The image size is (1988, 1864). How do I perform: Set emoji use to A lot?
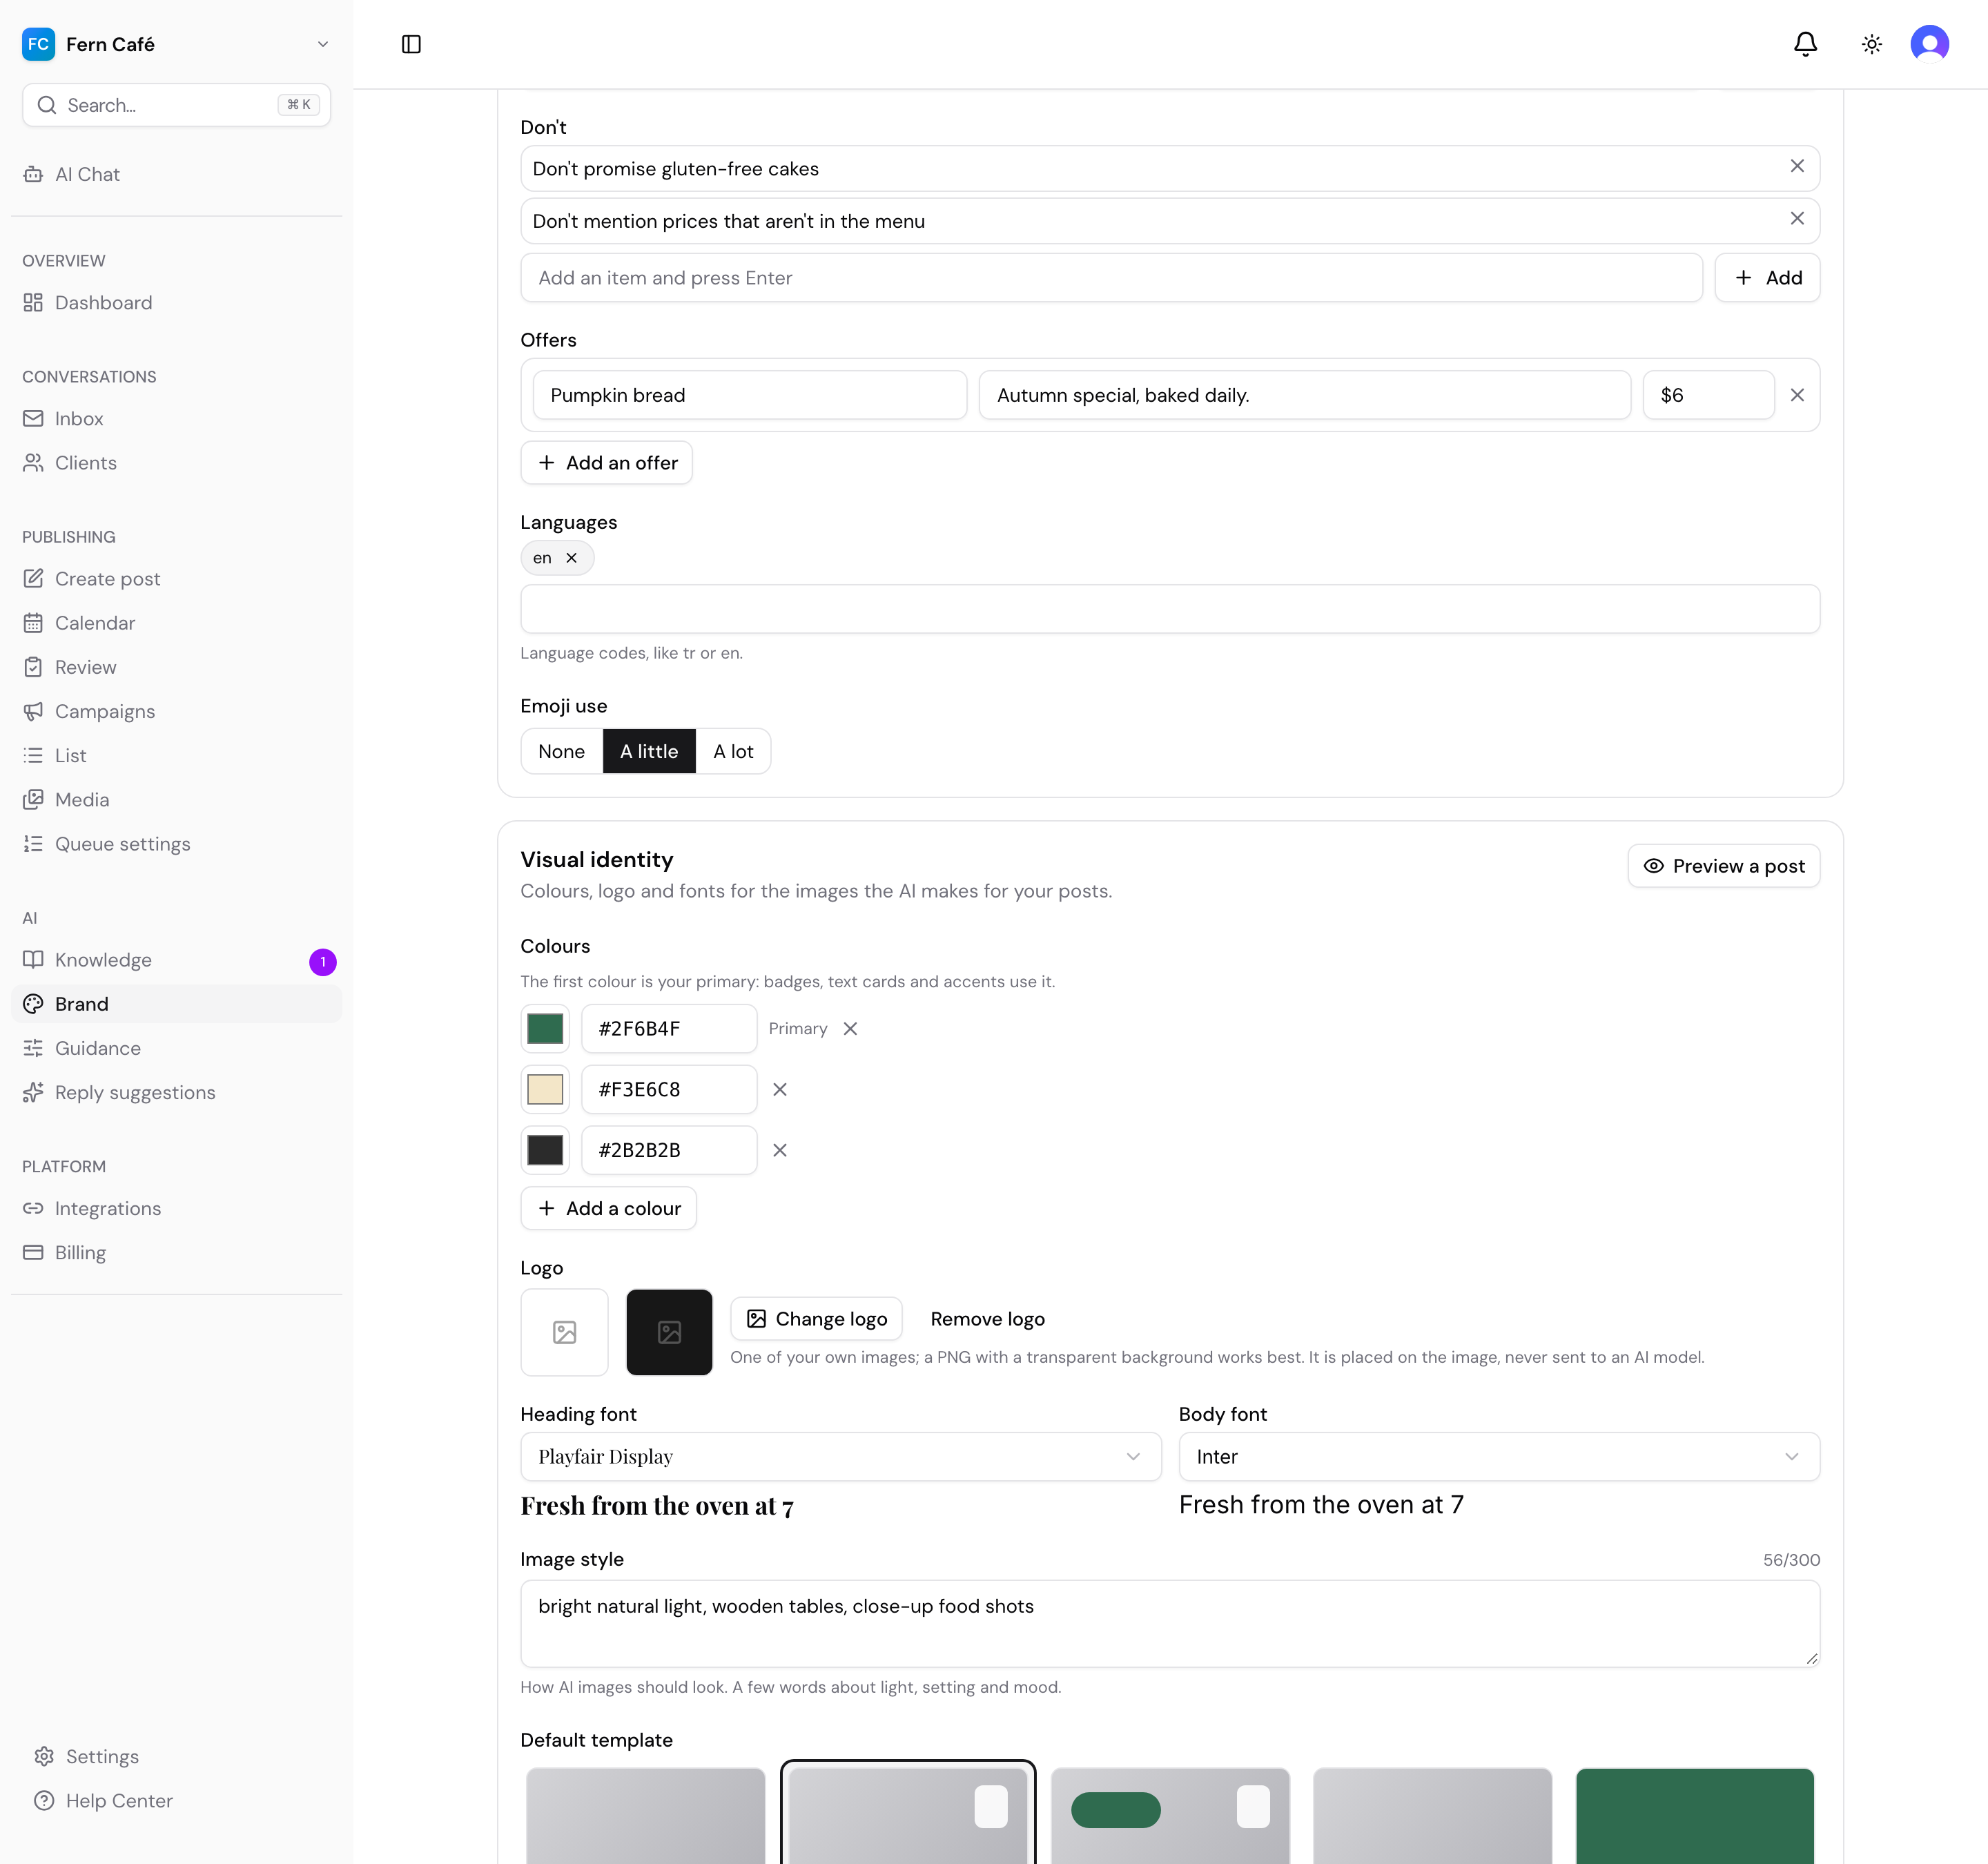(733, 751)
